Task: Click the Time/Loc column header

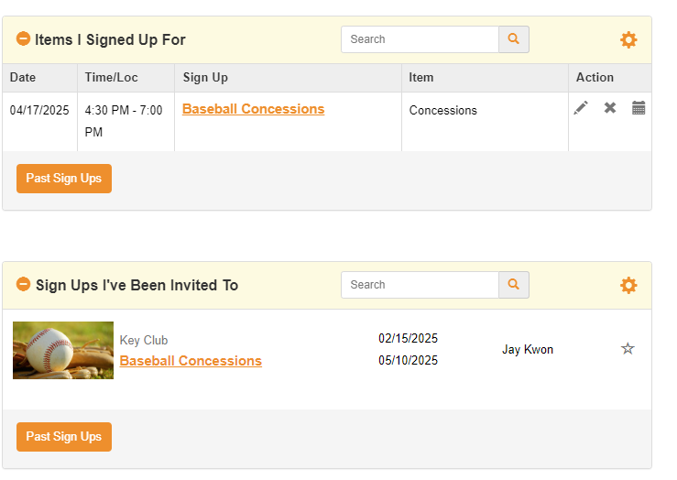Action: [x=111, y=78]
